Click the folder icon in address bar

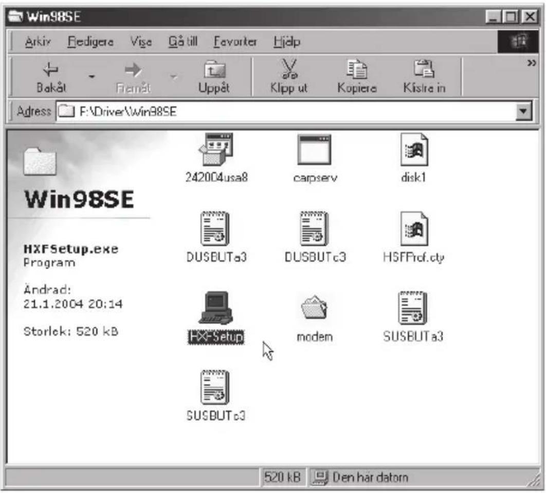(66, 111)
